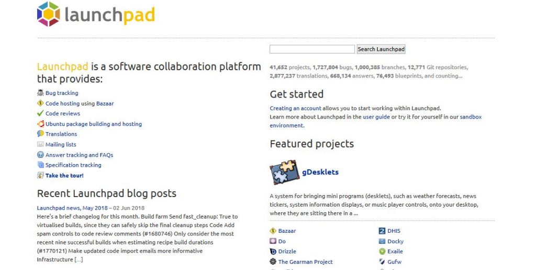
Task: Open the user guide link
Action: click(x=376, y=117)
